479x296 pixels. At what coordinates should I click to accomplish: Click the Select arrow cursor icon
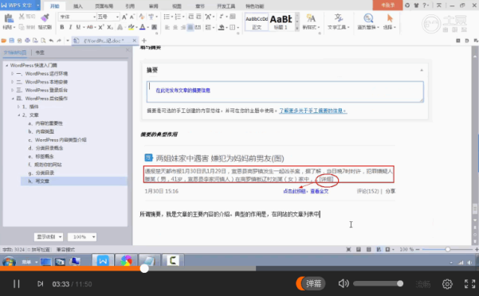(390, 18)
